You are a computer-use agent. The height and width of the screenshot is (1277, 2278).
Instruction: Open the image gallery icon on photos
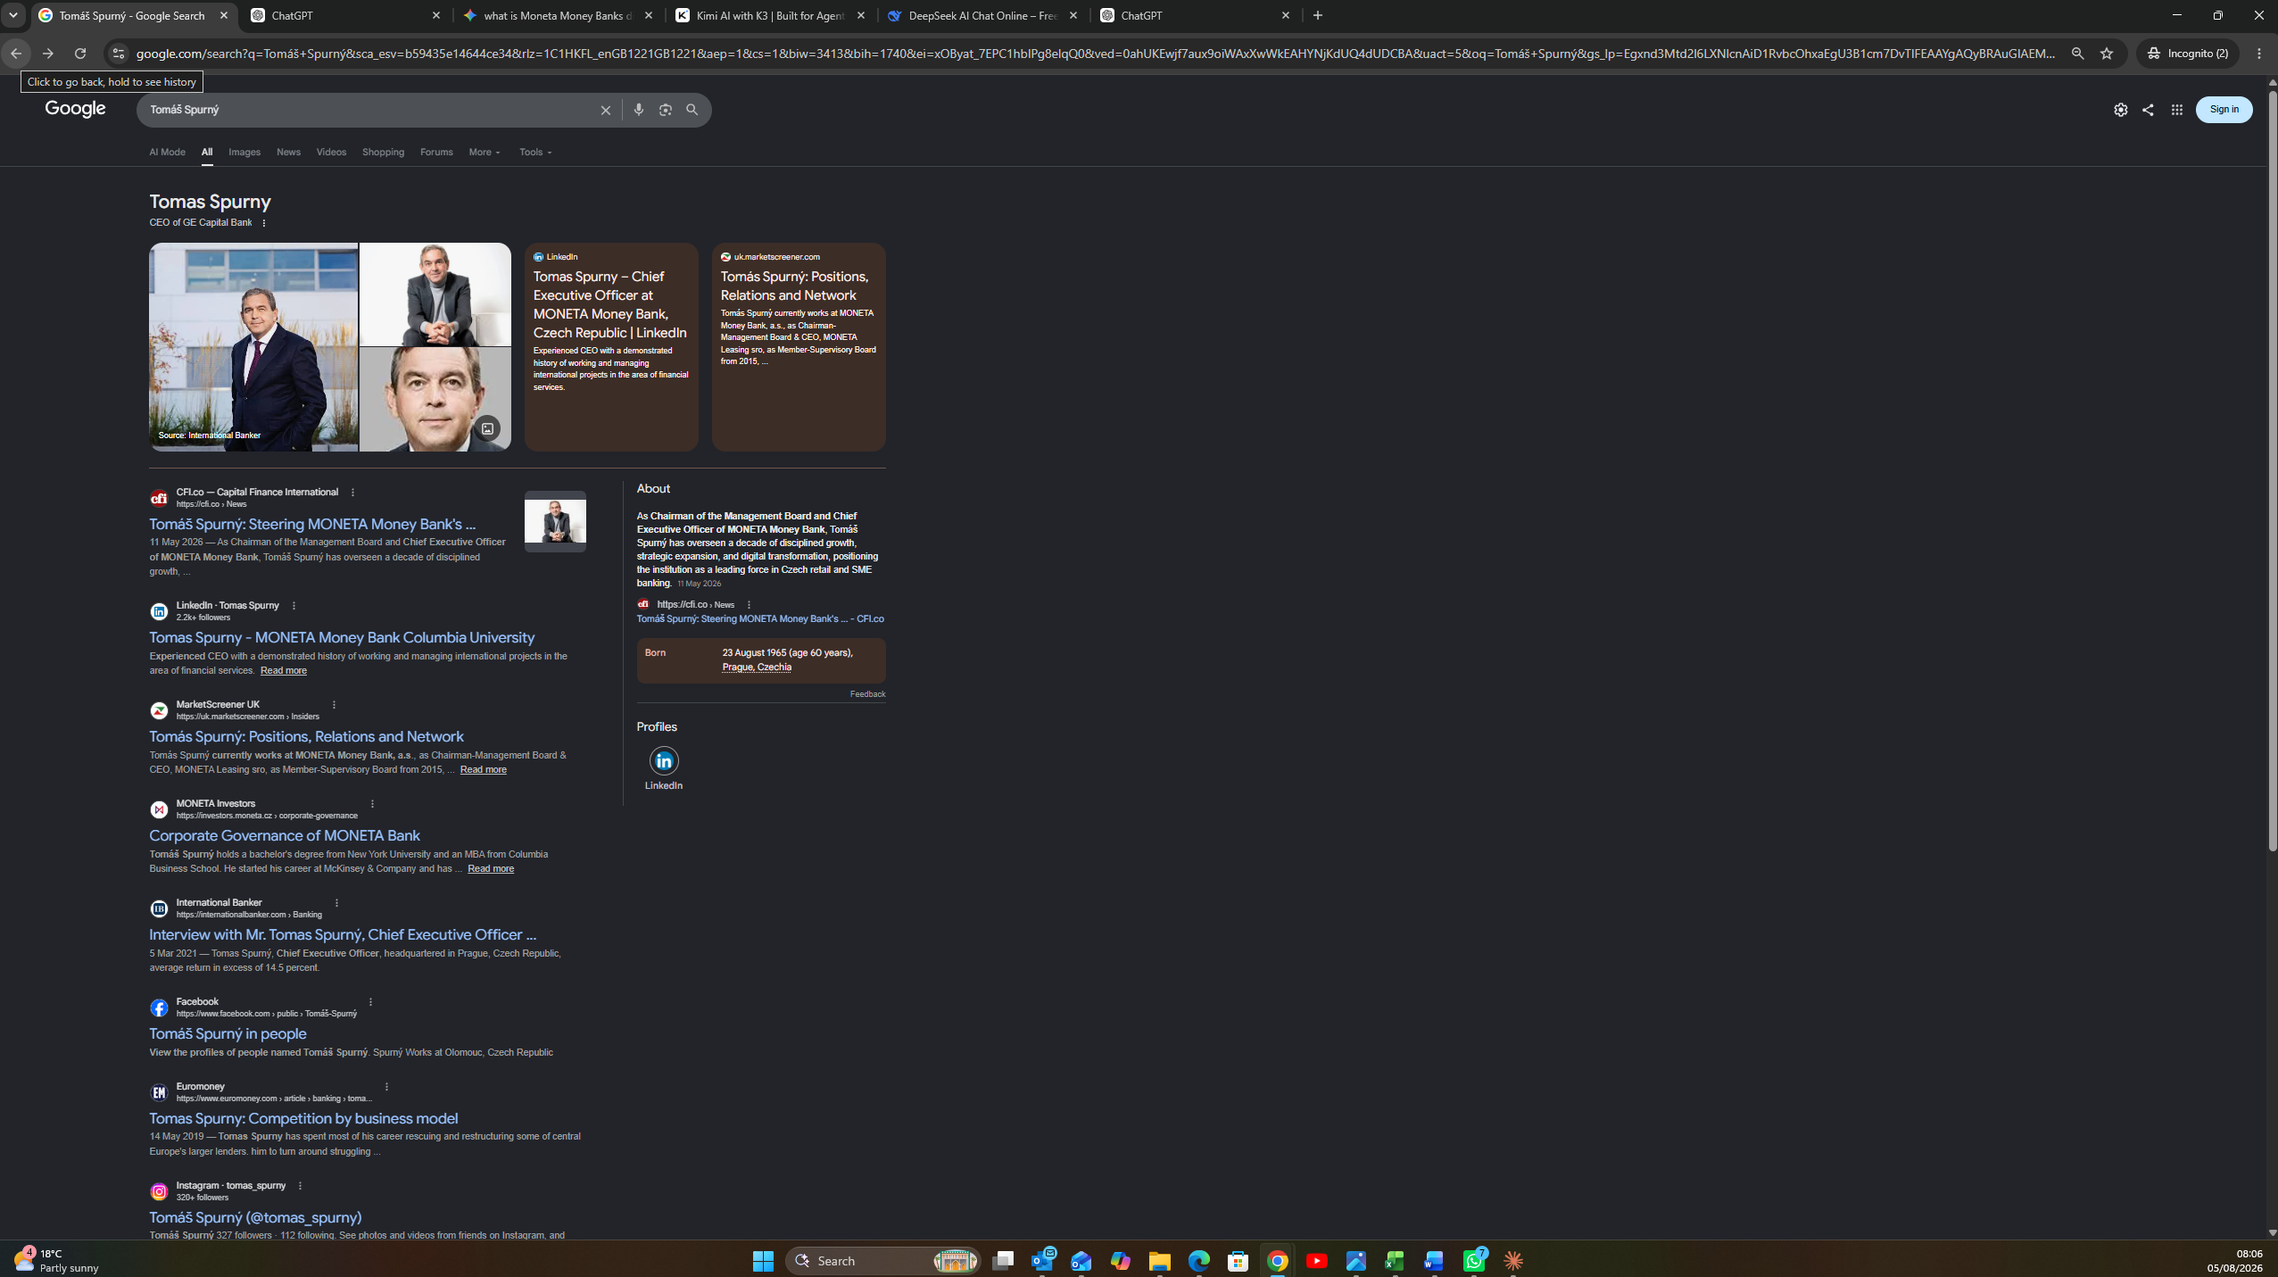487,428
